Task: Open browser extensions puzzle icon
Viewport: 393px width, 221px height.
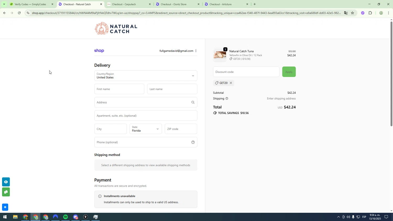Action: 370,13
